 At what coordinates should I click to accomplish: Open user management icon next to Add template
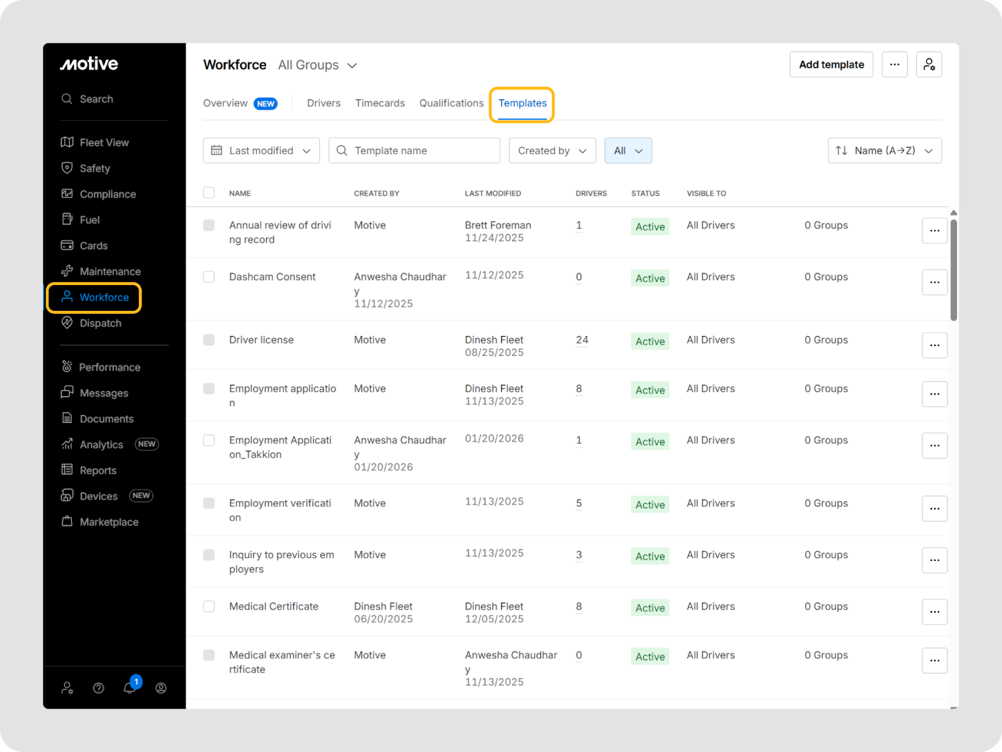pos(929,65)
